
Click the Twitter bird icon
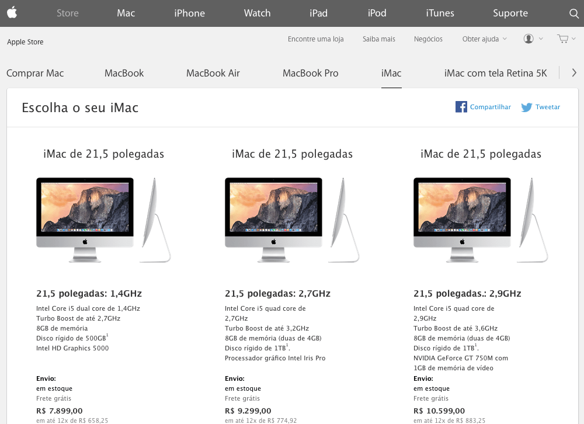[526, 107]
